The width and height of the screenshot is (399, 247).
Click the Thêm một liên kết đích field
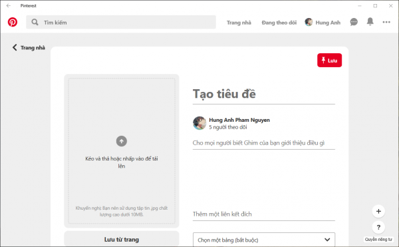pos(264,214)
